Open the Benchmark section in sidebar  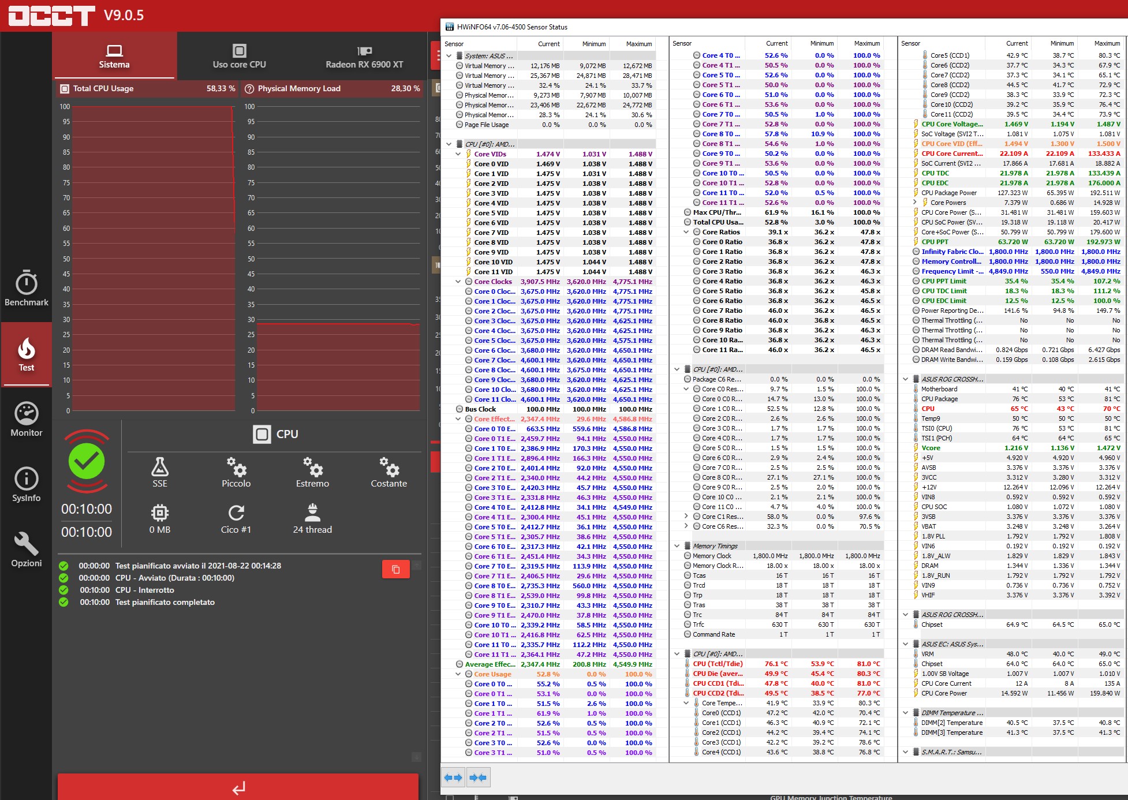pos(27,288)
